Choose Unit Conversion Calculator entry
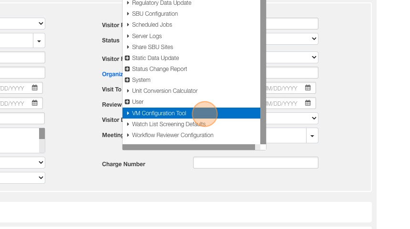This screenshot has width=410, height=229. click(x=164, y=91)
